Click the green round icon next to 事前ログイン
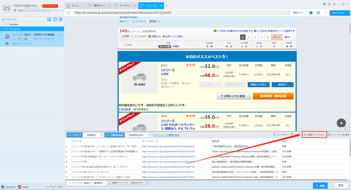This screenshot has height=190, width=351. (311, 13)
